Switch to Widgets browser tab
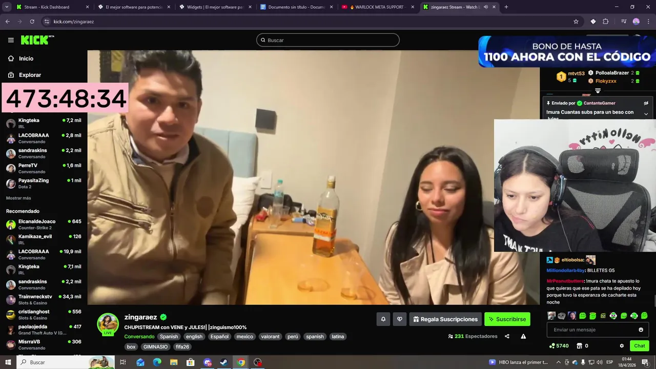The image size is (656, 369). click(215, 7)
